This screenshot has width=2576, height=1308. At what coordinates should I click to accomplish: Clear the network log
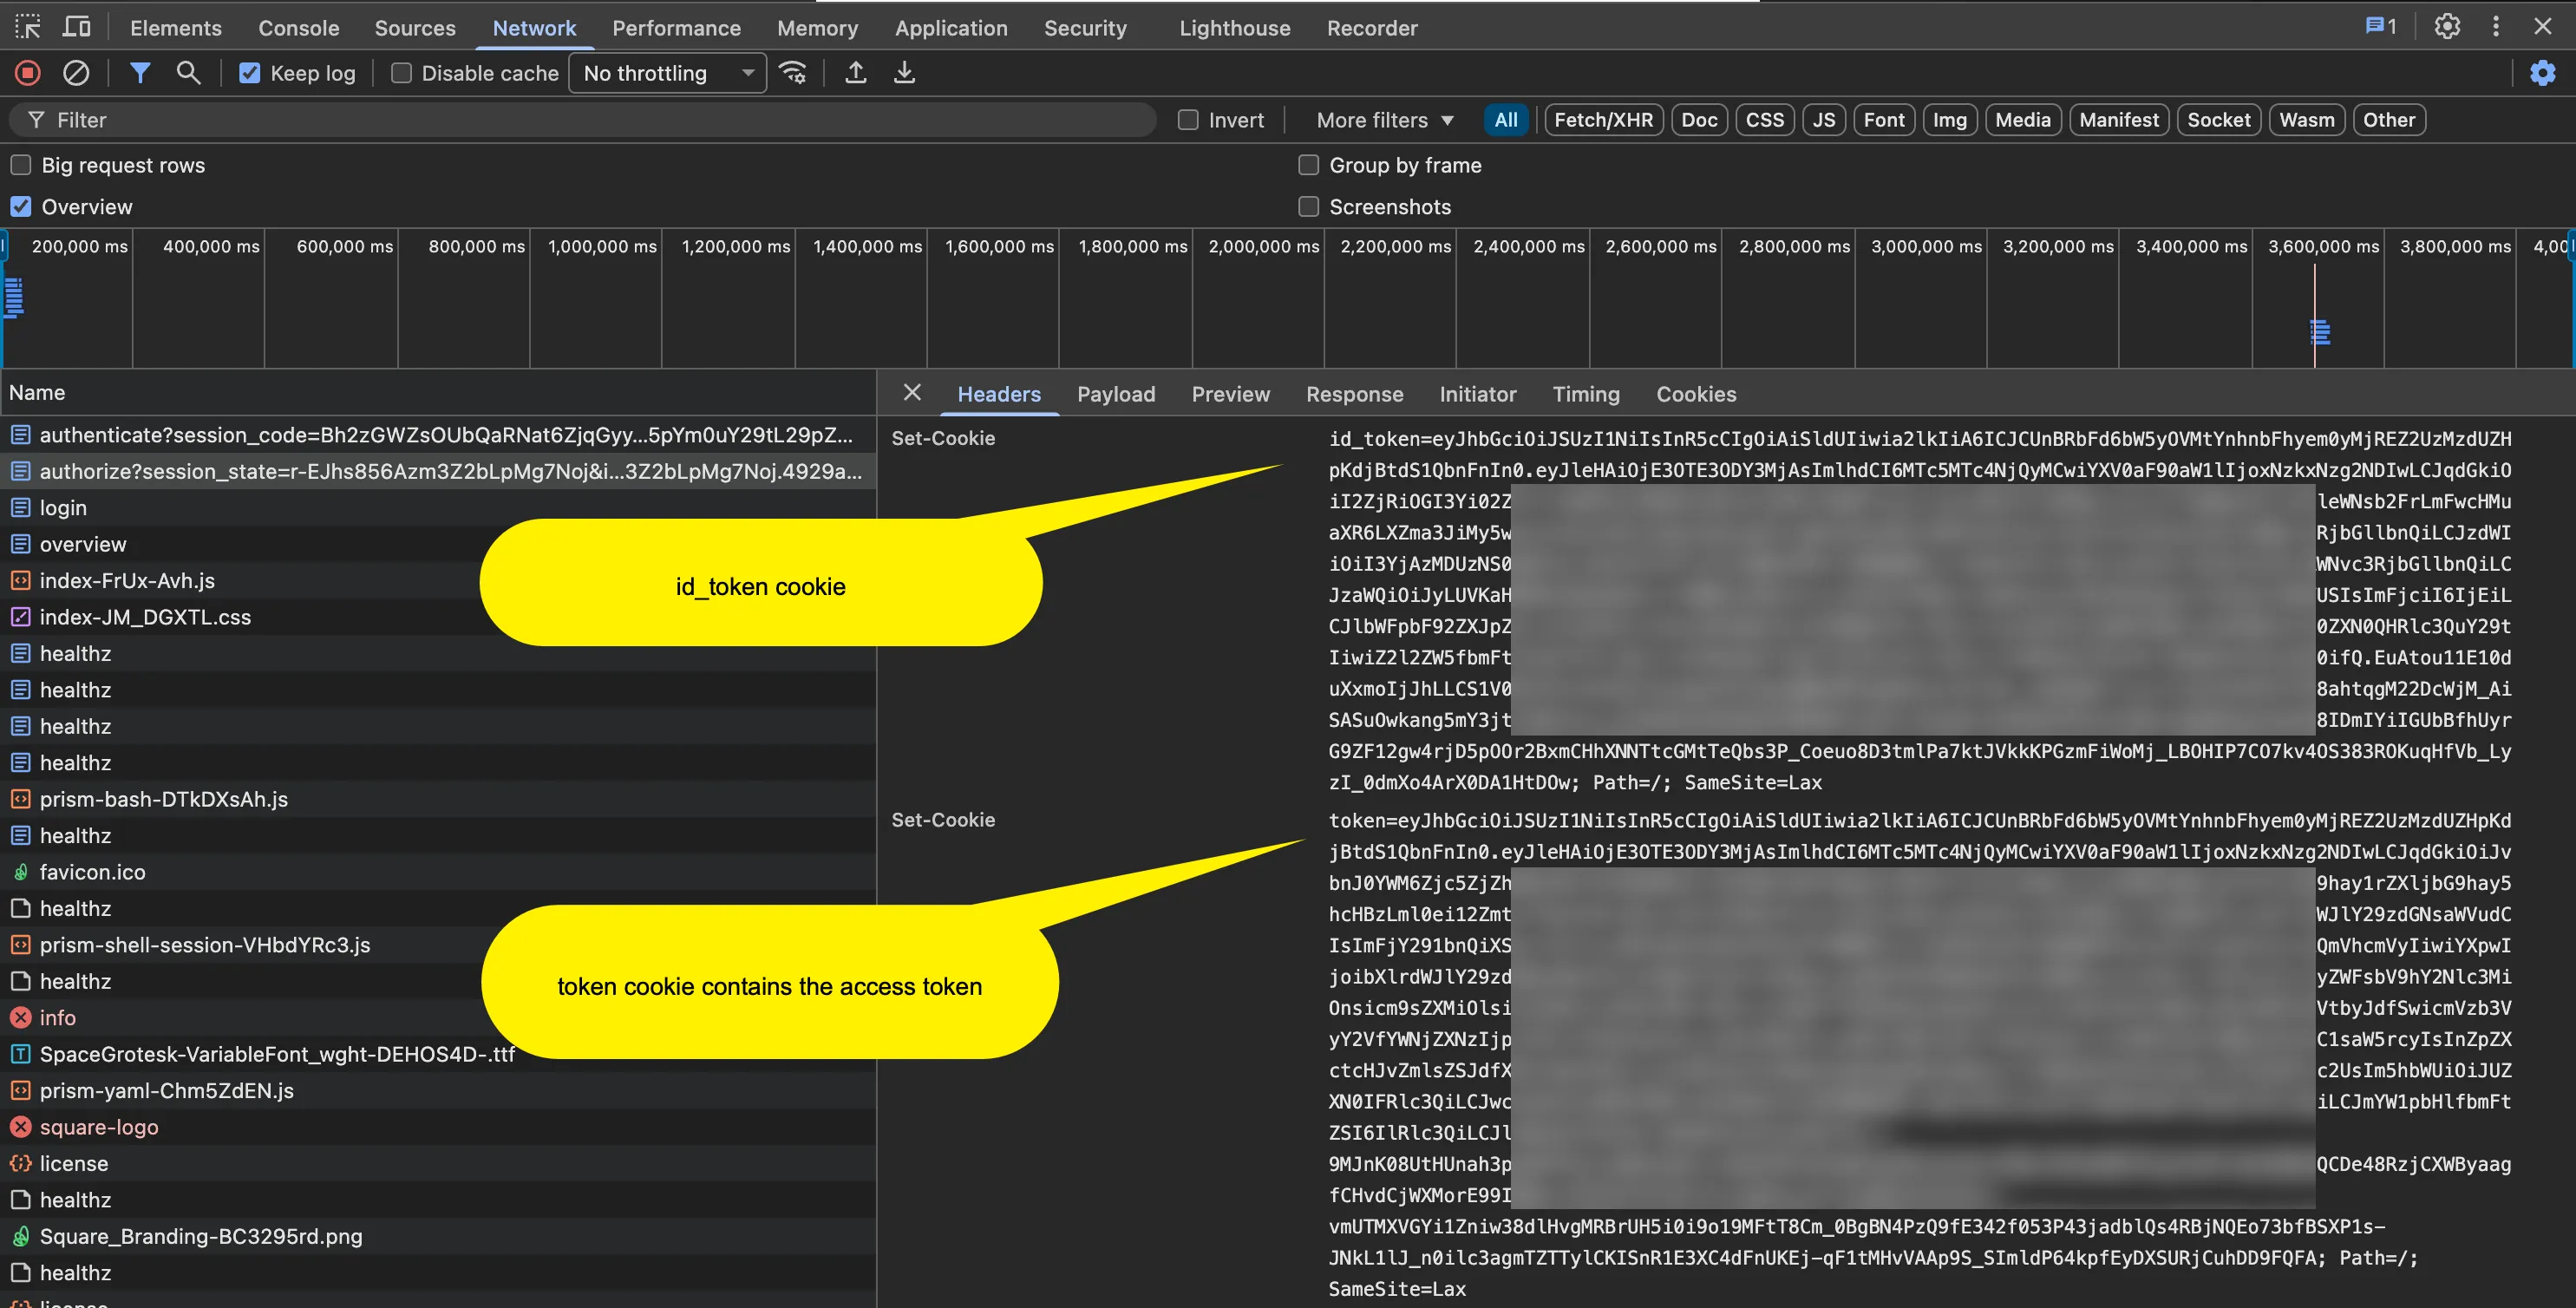pyautogui.click(x=76, y=73)
